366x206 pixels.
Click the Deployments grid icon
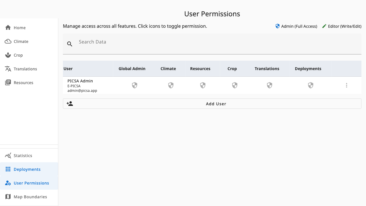pyautogui.click(x=8, y=169)
